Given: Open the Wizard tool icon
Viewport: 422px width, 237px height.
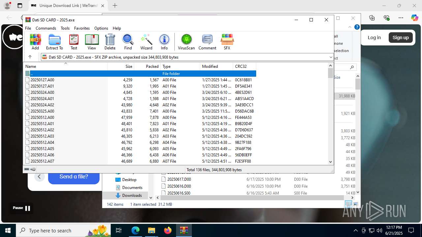Looking at the screenshot, I should [x=146, y=42].
